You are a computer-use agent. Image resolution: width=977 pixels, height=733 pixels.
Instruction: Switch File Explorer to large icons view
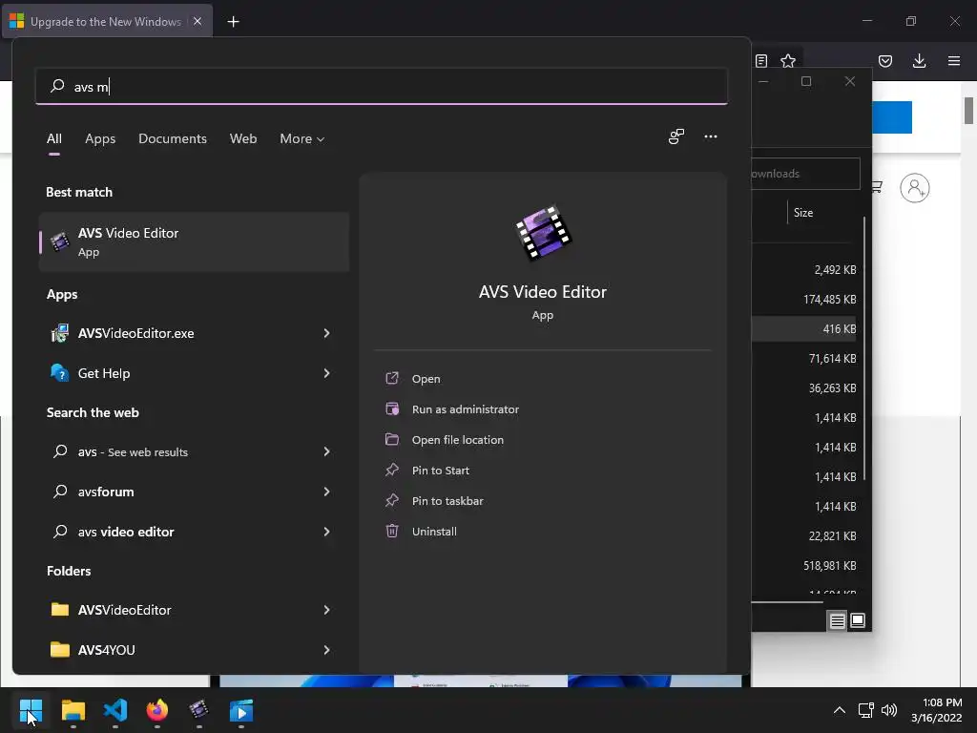(858, 620)
